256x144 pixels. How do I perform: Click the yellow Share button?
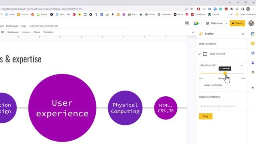tap(237, 23)
